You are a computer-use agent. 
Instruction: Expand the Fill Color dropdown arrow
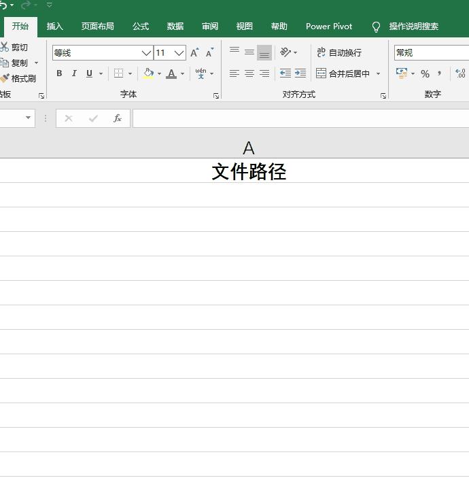click(x=159, y=74)
